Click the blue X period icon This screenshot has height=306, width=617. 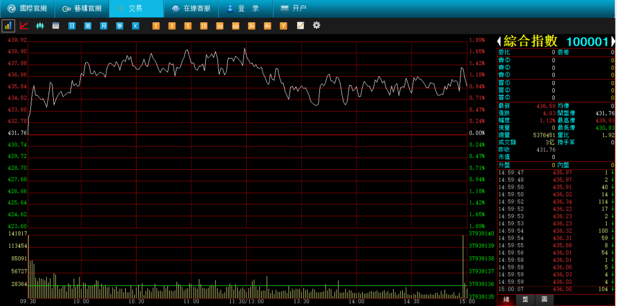point(135,26)
